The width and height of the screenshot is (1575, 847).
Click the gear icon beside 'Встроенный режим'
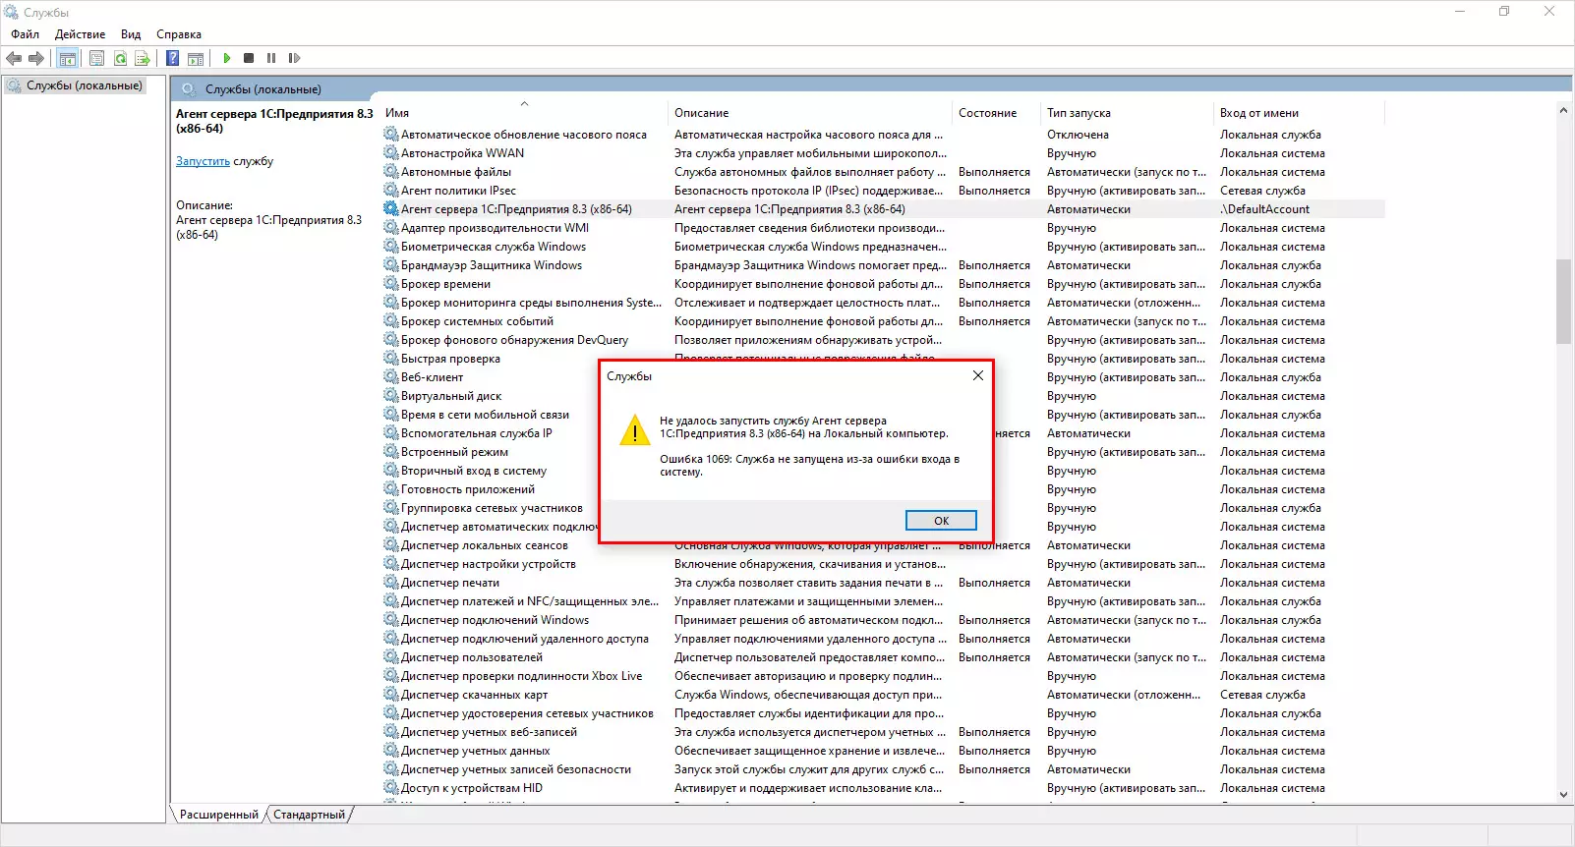click(x=391, y=452)
